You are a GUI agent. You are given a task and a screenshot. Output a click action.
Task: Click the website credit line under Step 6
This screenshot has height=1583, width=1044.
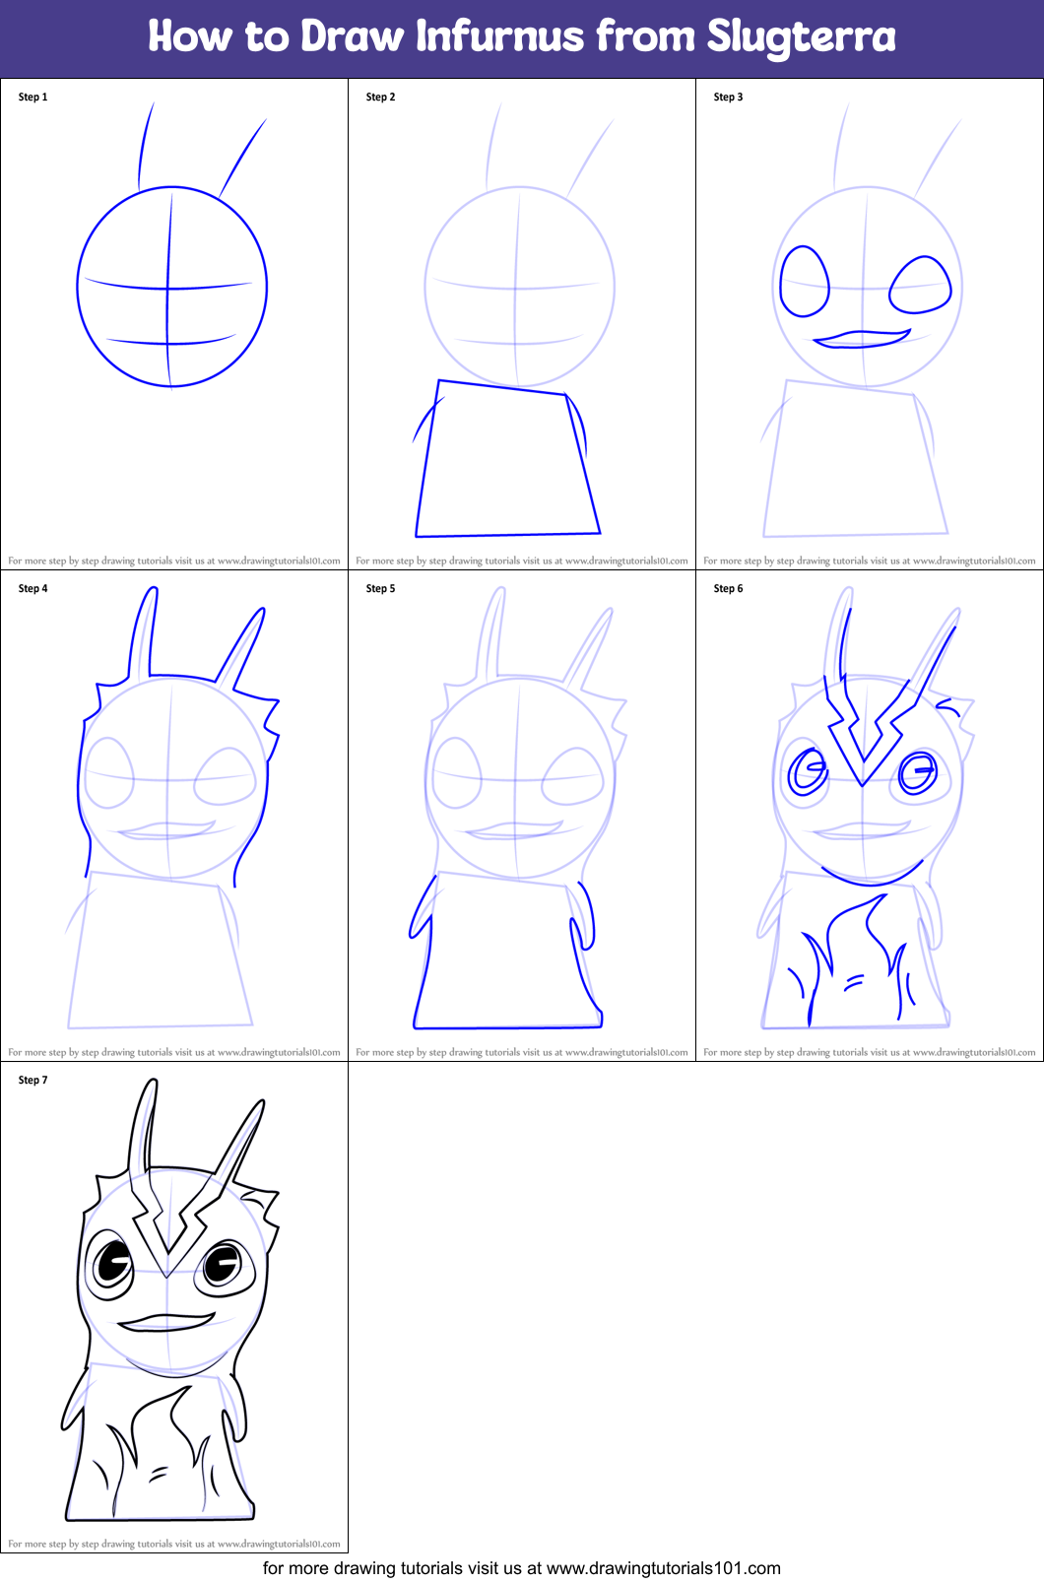point(870,1052)
